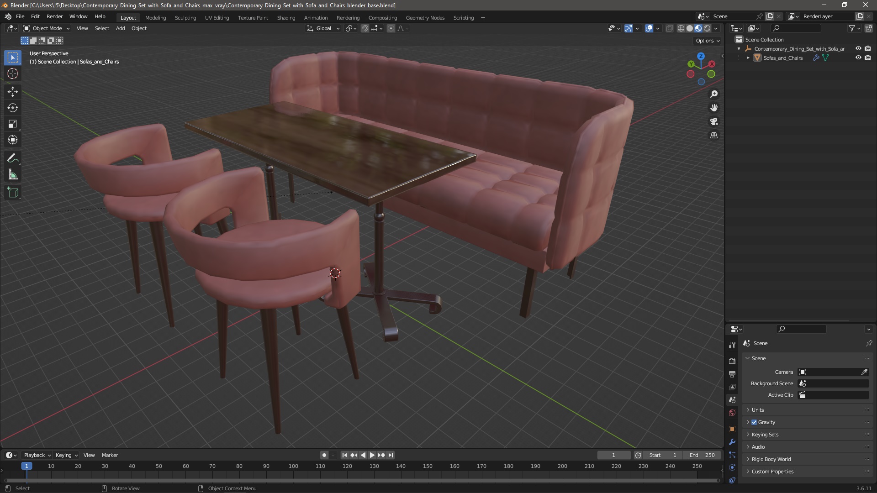The height and width of the screenshot is (493, 877).
Task: Select the Scale tool
Action: pyautogui.click(x=13, y=124)
